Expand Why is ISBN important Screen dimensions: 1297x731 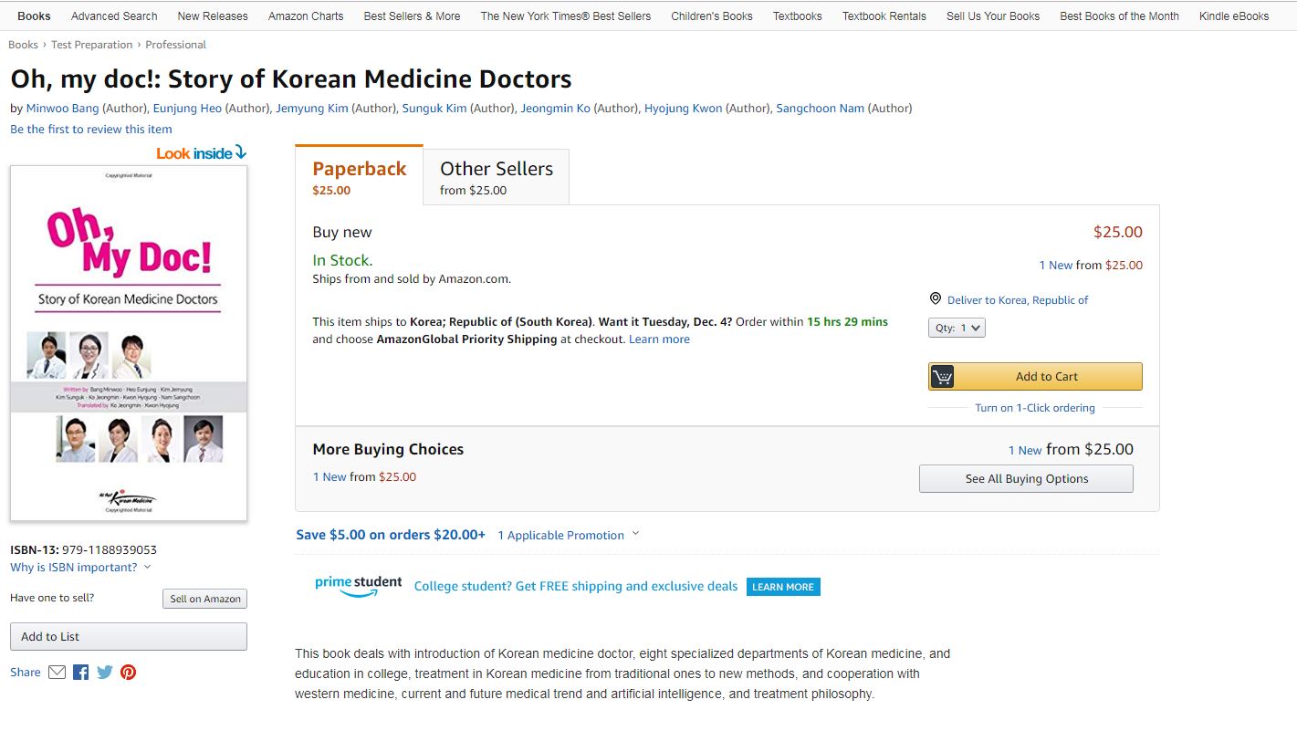pos(80,568)
